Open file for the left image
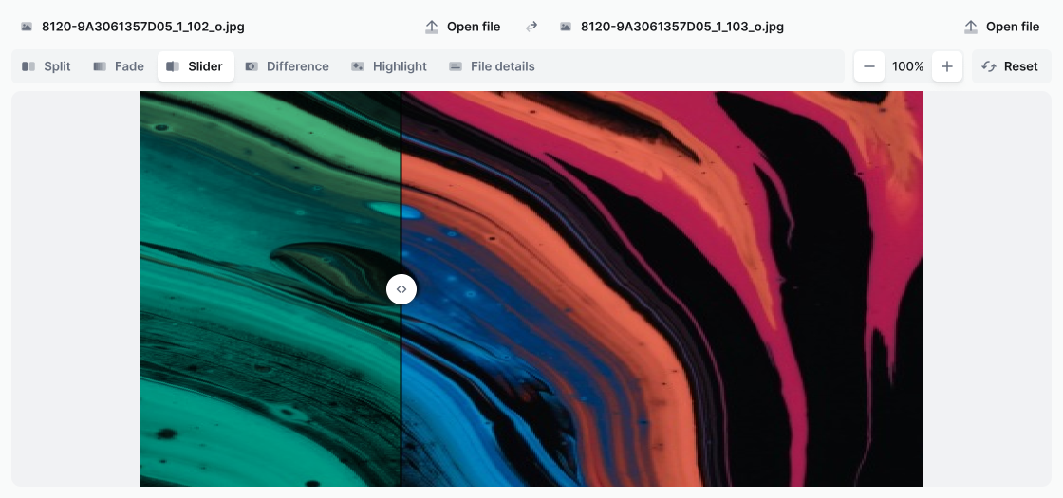The width and height of the screenshot is (1063, 498). click(462, 27)
